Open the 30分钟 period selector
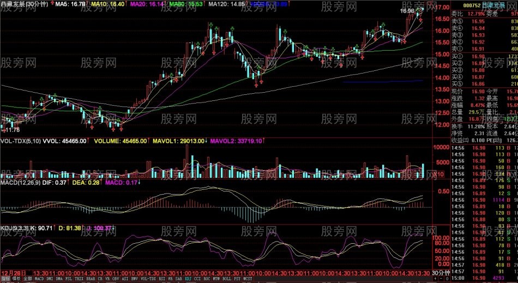 pos(441,273)
